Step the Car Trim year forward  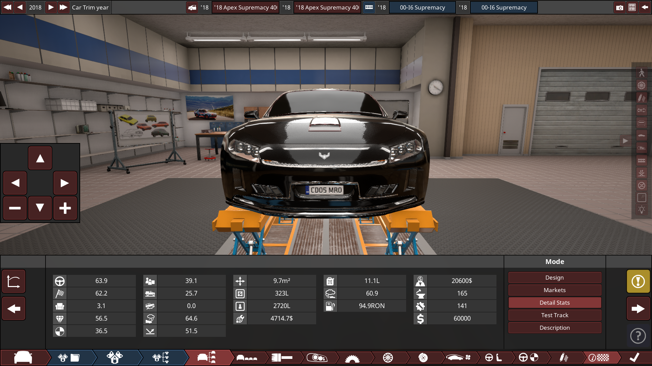[x=51, y=7]
